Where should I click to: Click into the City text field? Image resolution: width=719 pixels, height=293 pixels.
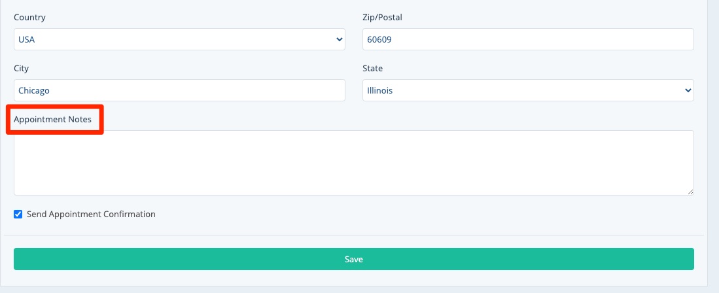[x=179, y=90]
